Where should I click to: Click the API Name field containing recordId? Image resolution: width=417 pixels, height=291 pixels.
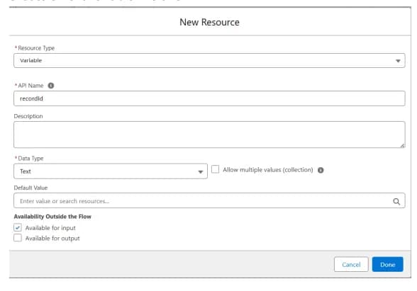pos(209,98)
